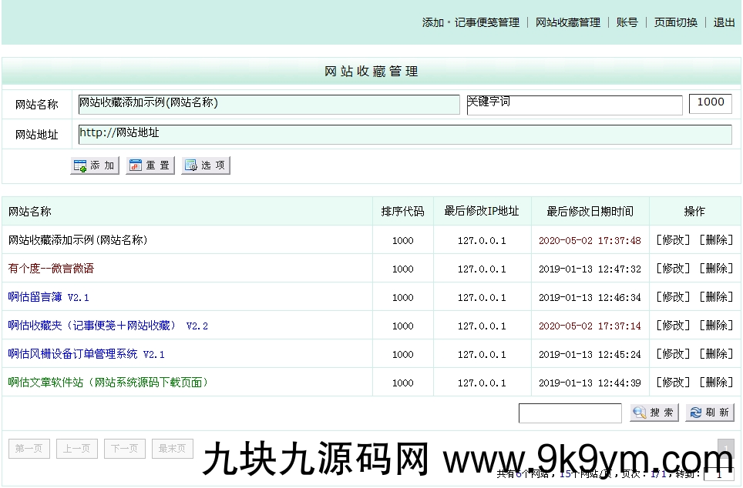Click the 刷新 refresh button
This screenshot has width=743, height=488.
(x=710, y=413)
